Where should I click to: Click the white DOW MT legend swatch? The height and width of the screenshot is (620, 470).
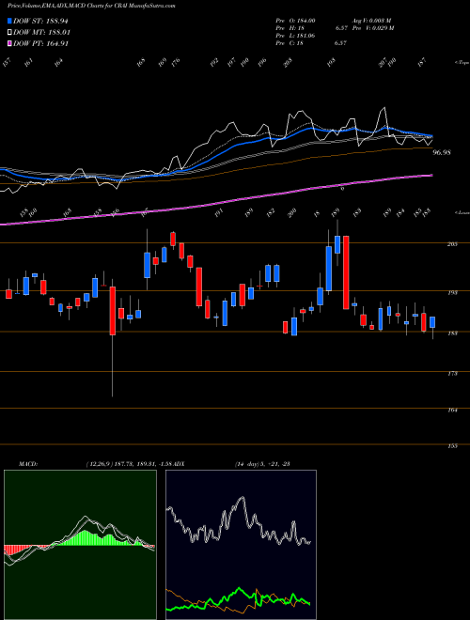10,33
